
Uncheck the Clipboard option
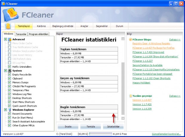[x=10, y=78]
